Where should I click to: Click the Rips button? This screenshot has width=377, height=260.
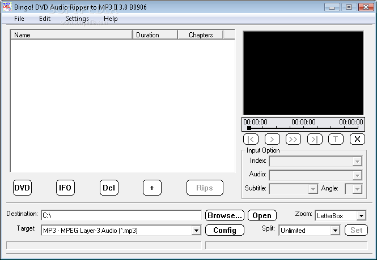point(205,188)
